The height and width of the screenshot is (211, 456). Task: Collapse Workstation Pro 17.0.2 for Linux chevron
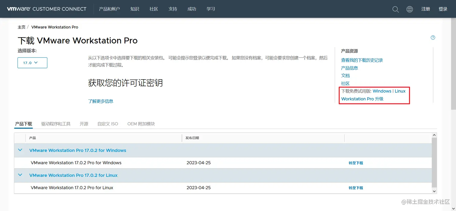pos(20,175)
